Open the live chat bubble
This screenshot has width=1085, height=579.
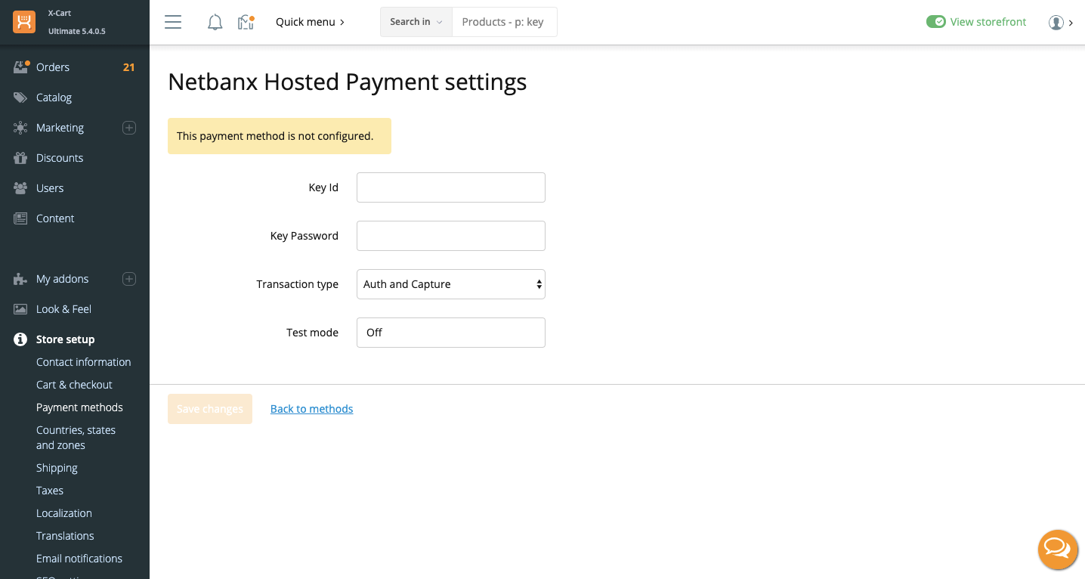pyautogui.click(x=1057, y=550)
